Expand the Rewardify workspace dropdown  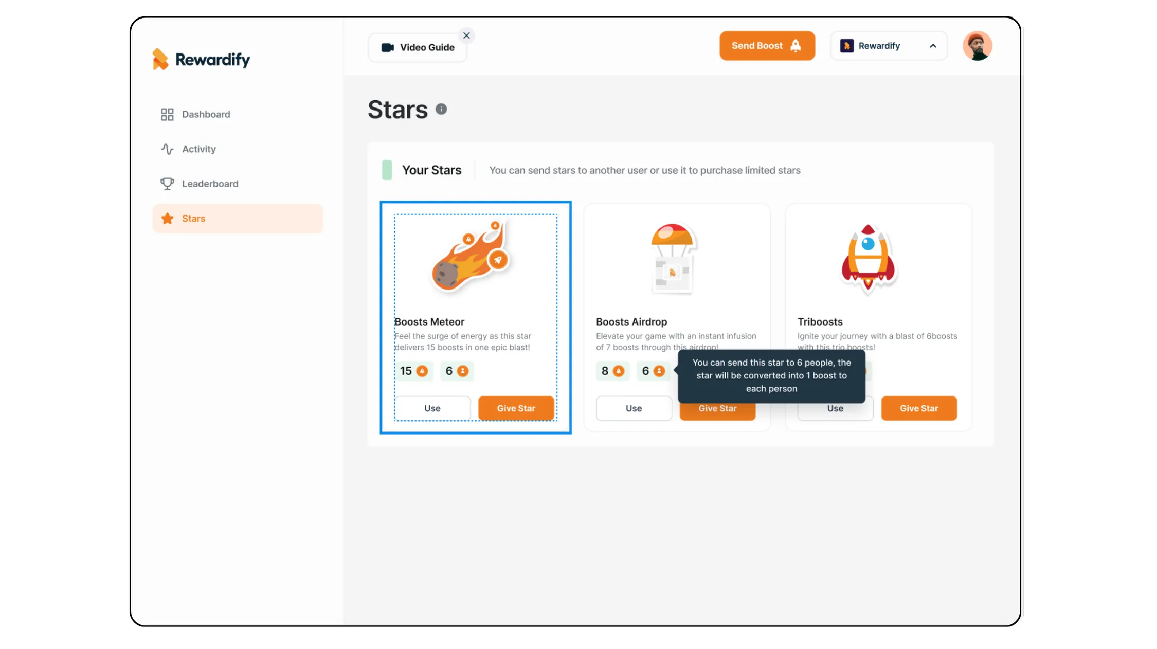click(888, 46)
